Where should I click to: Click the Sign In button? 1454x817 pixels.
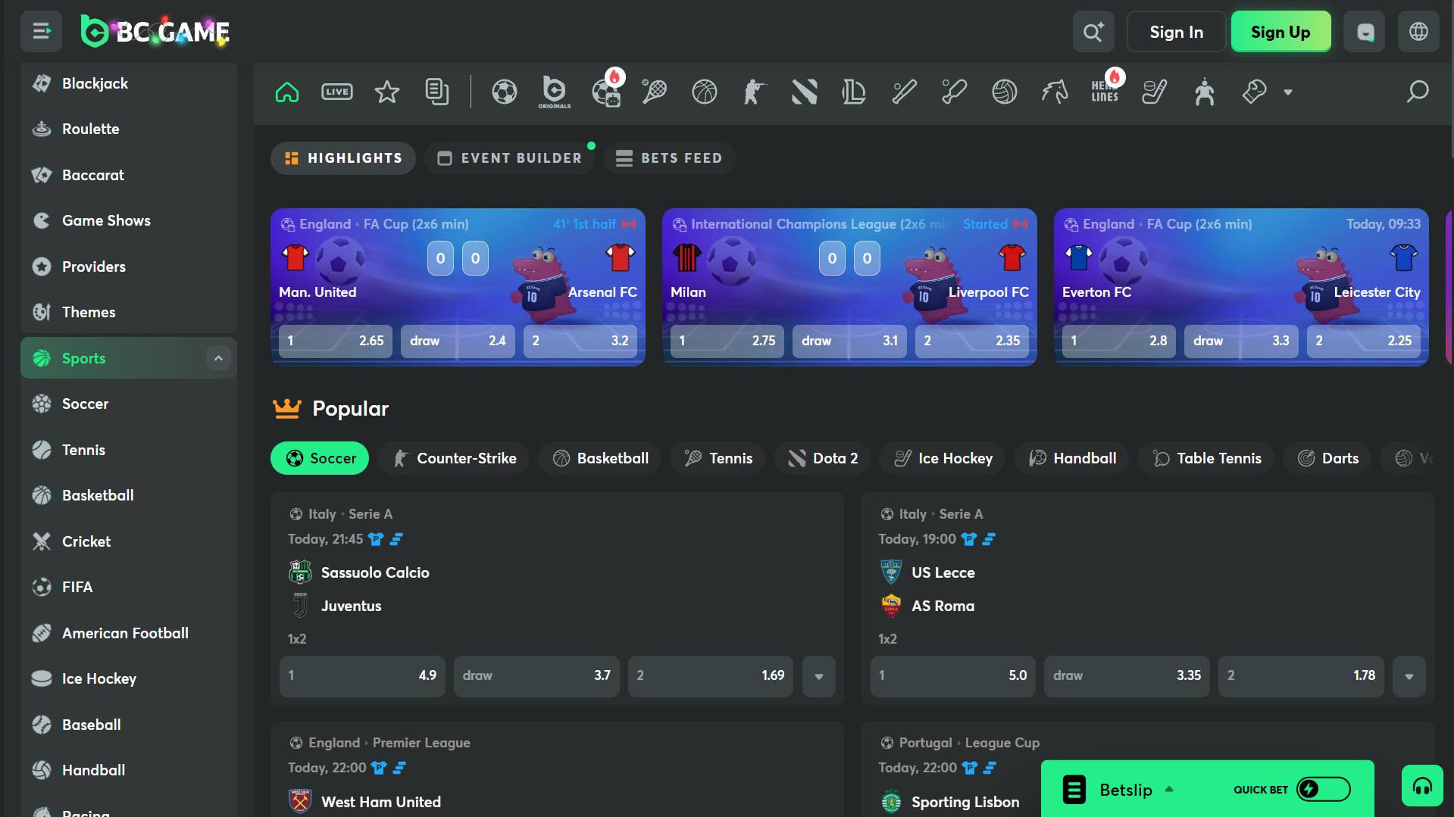point(1175,32)
